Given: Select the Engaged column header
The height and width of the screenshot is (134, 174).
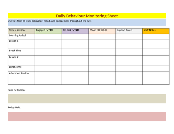Looking at the screenshot, I should pos(48,31).
